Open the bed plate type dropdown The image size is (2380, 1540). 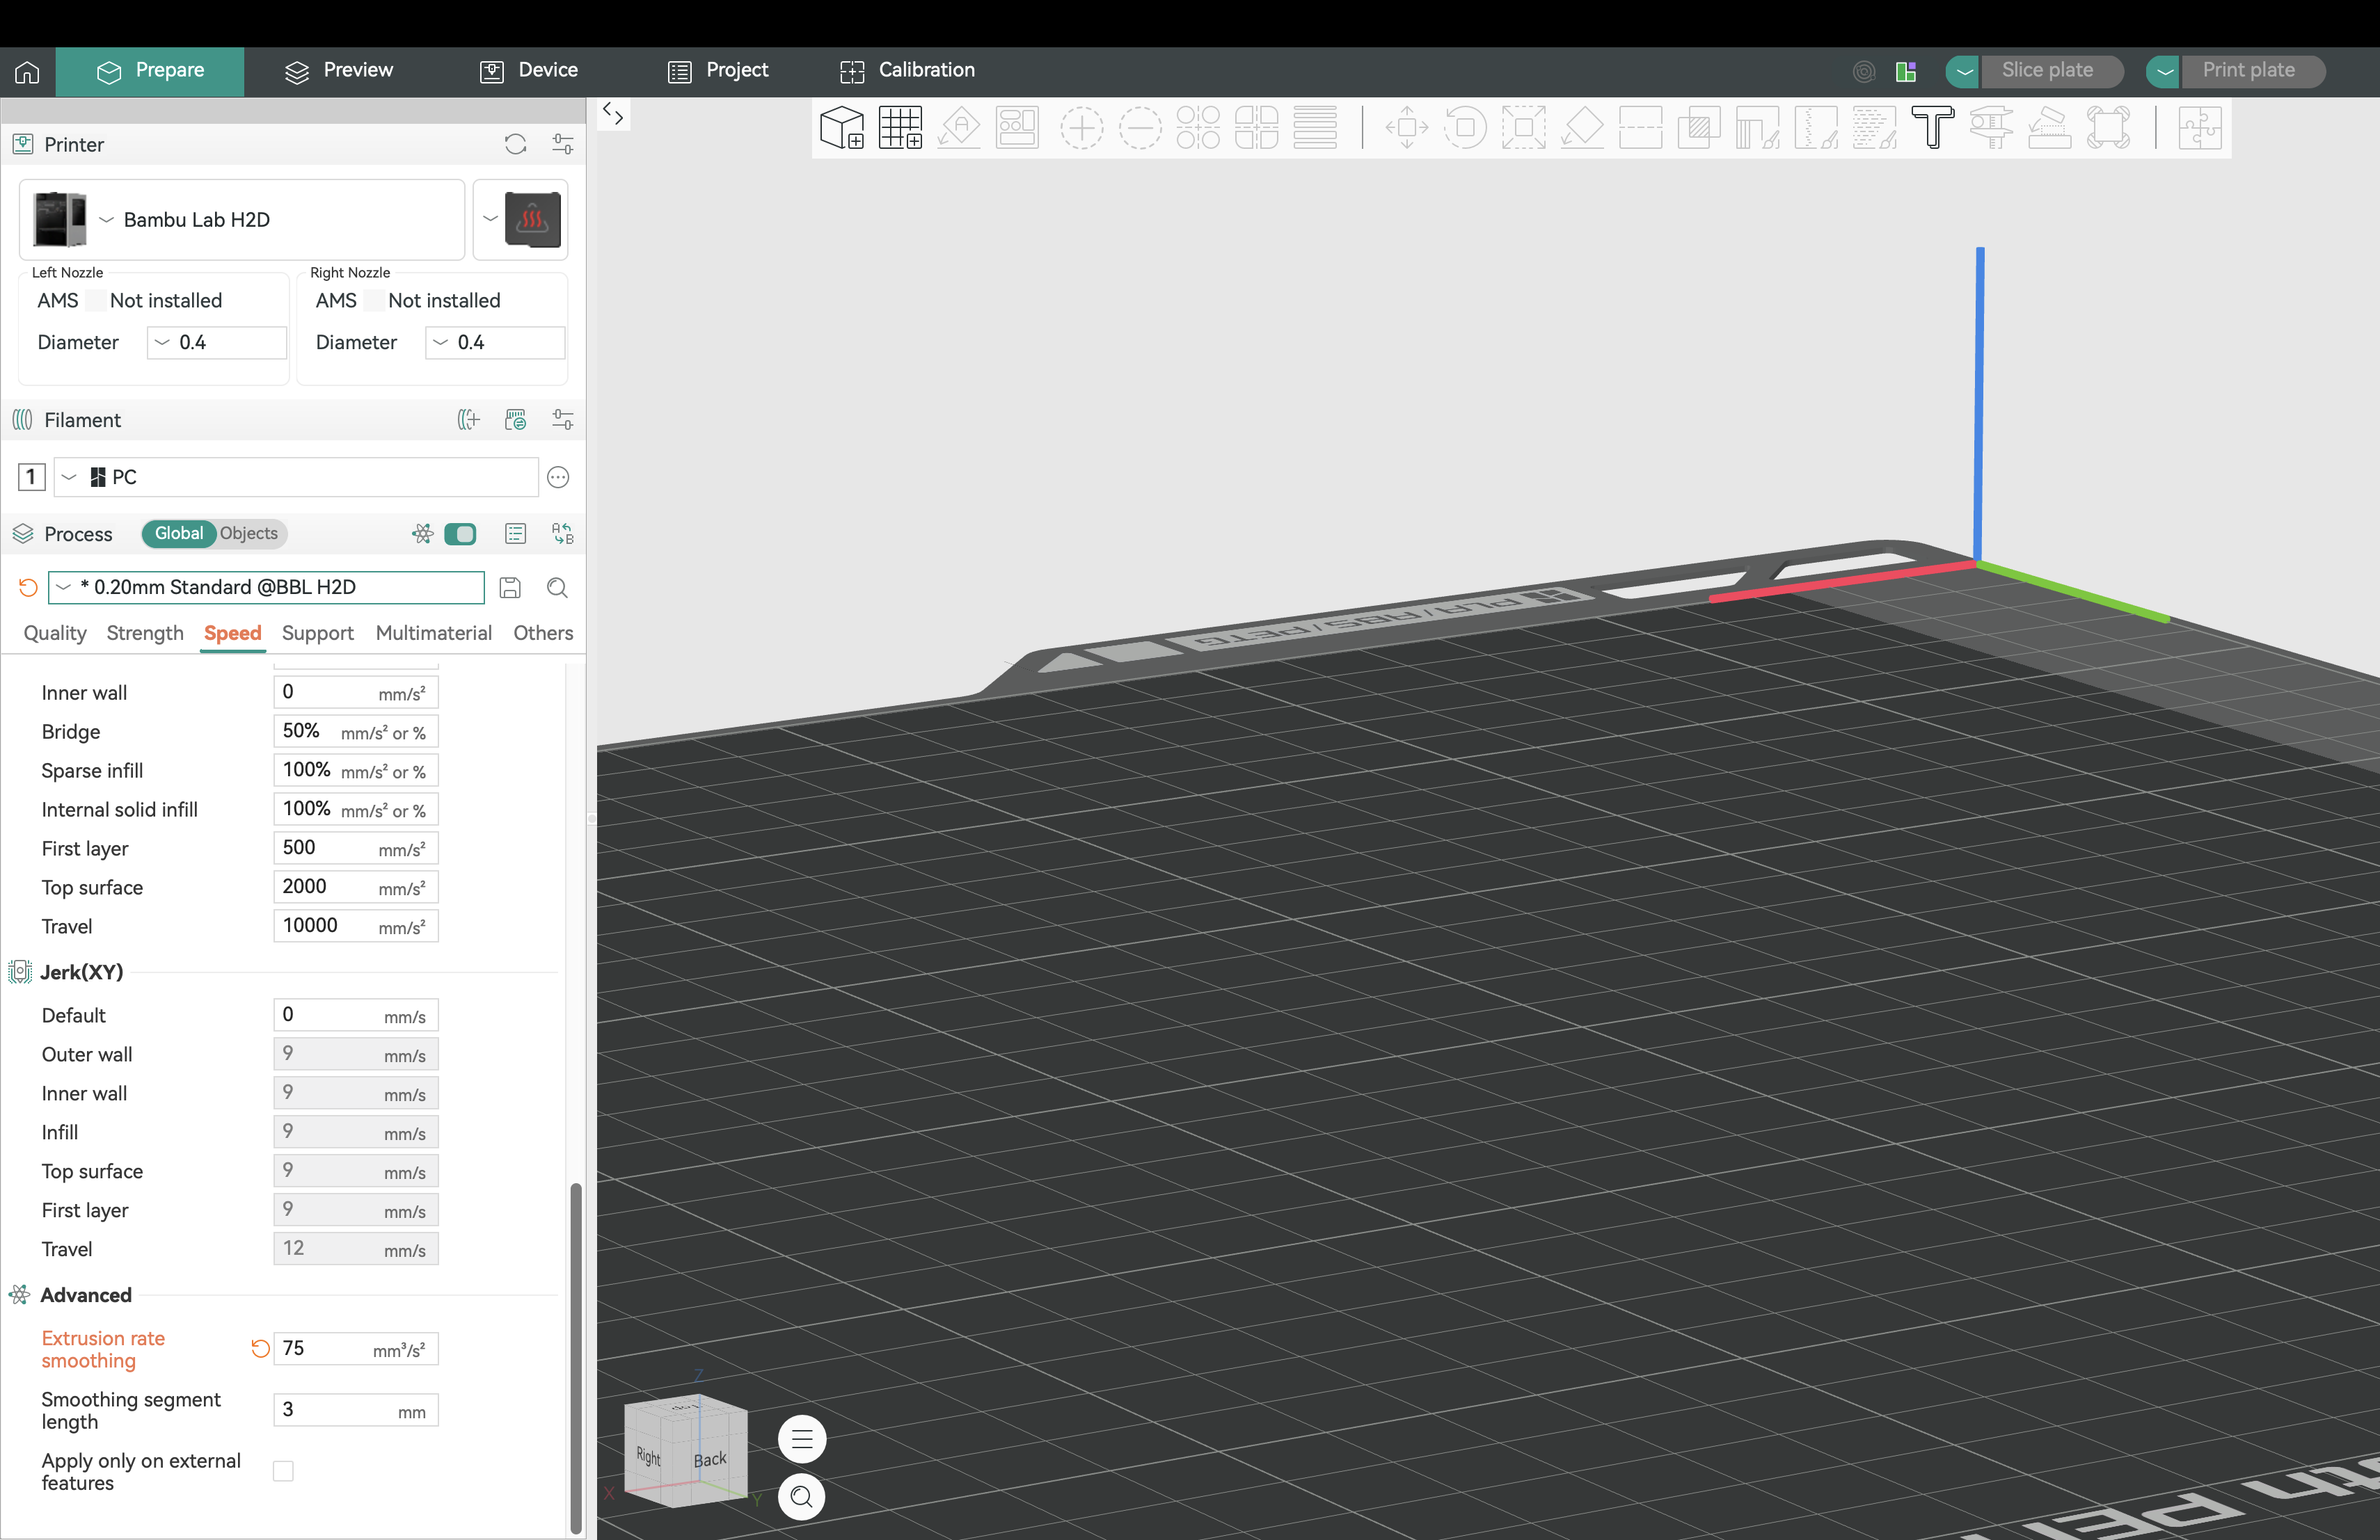pyautogui.click(x=520, y=220)
